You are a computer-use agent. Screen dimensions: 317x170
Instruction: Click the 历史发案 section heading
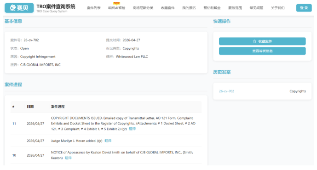(222, 72)
